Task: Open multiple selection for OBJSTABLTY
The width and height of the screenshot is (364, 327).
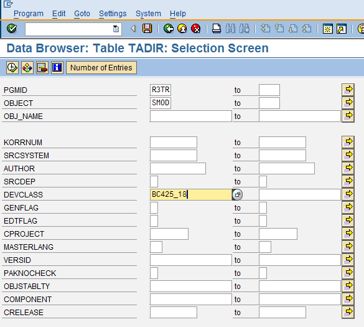Action: [348, 286]
